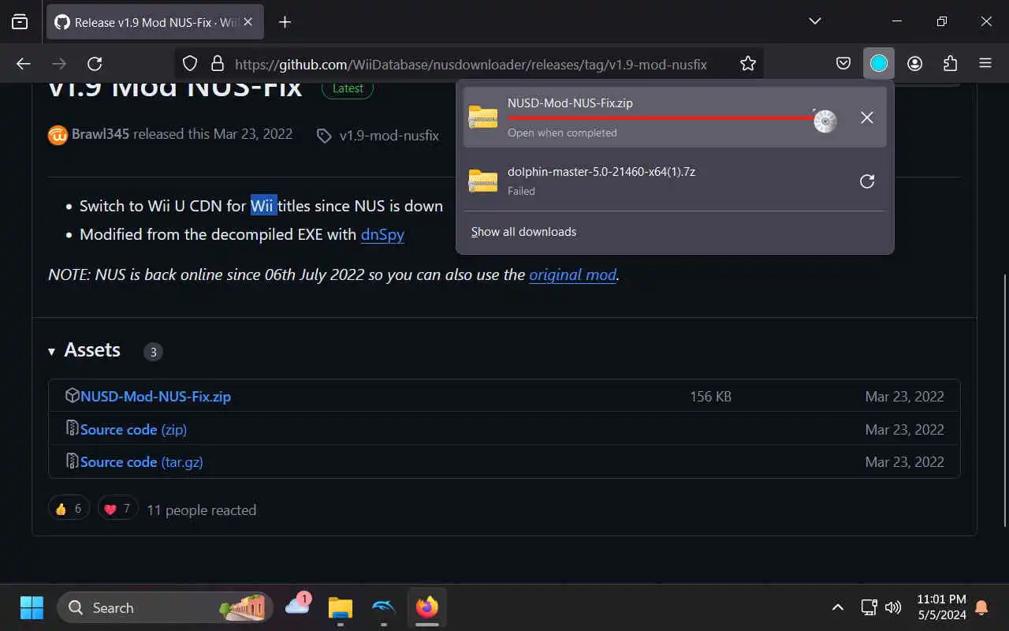Click the Latest release badge
The image size is (1009, 631).
348,88
